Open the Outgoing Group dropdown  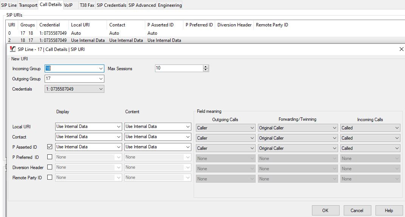point(101,78)
